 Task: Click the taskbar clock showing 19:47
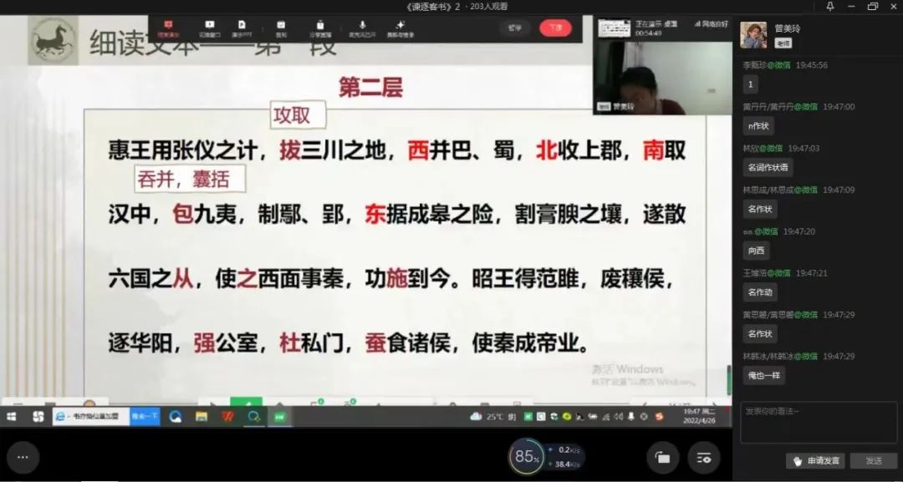pyautogui.click(x=699, y=416)
